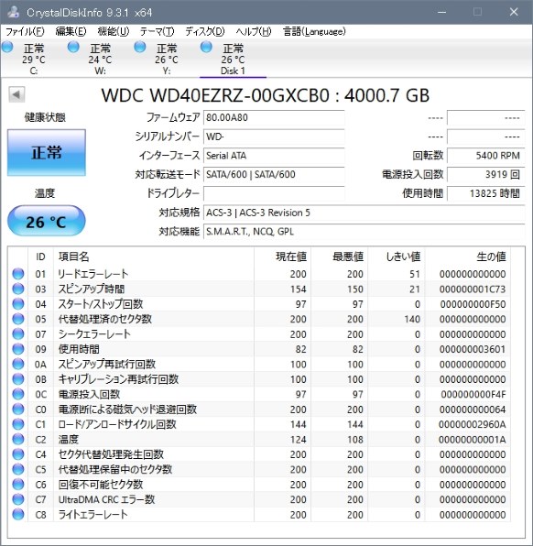
Task: Open the 言語(Language) menu
Action: [x=314, y=32]
